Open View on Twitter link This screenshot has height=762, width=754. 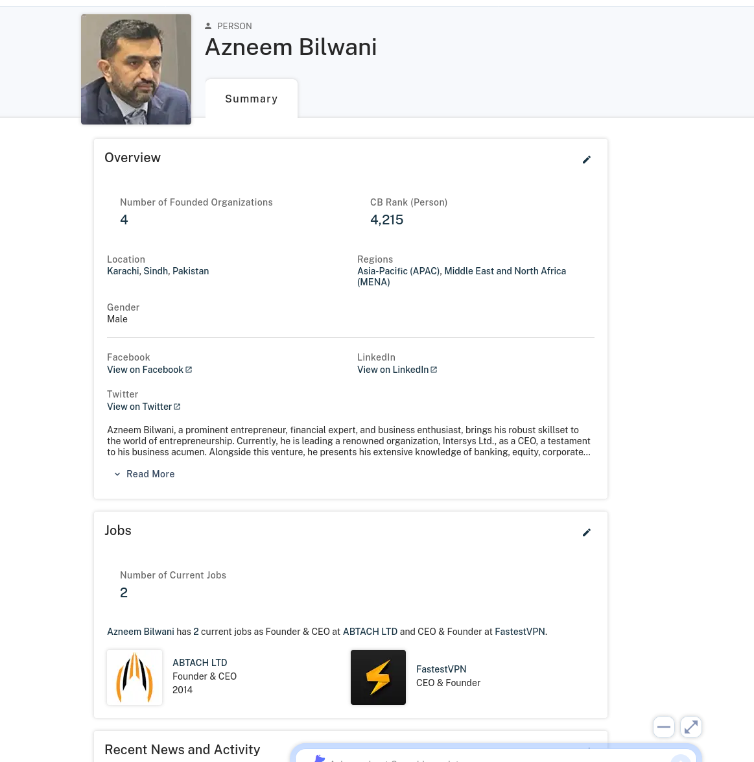coord(139,407)
